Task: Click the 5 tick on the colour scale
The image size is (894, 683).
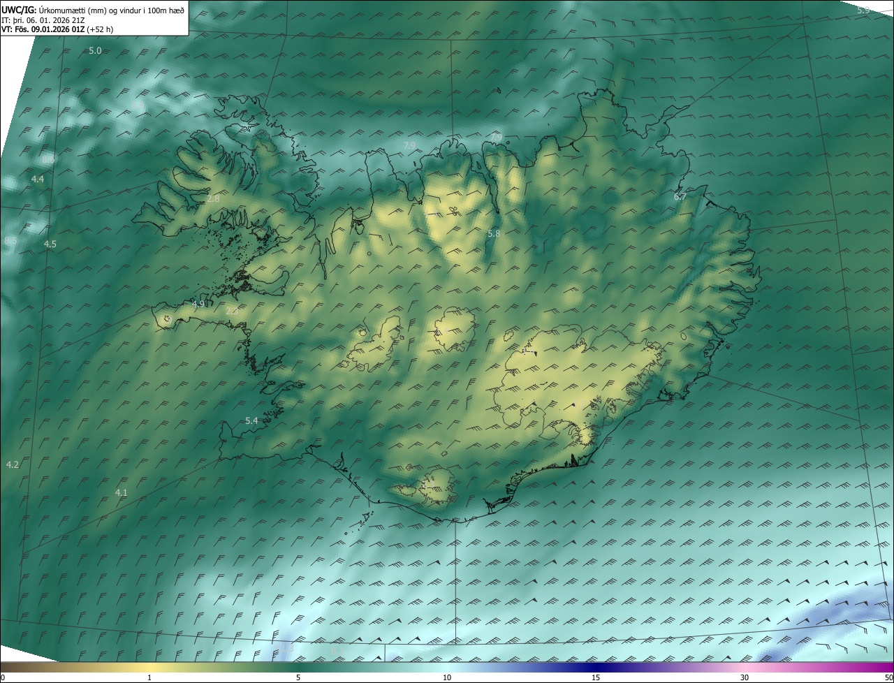Action: (298, 677)
